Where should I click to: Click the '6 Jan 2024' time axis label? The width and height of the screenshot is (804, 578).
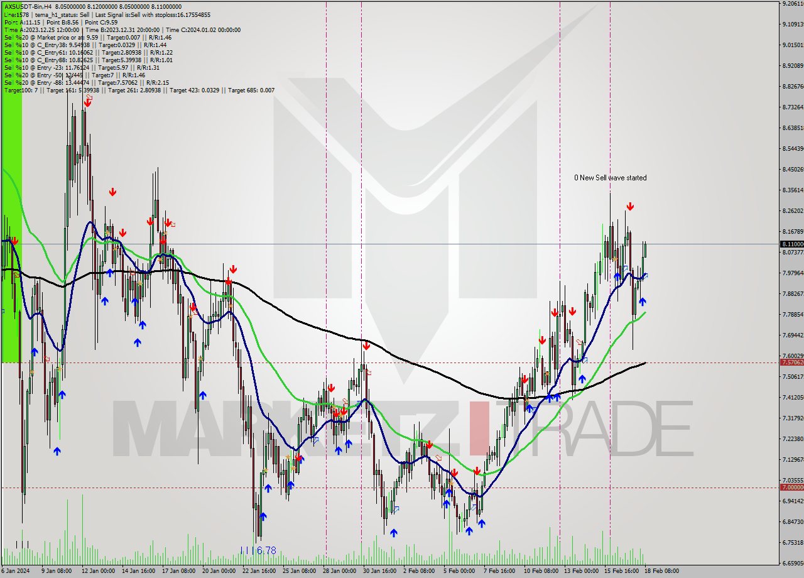pyautogui.click(x=16, y=571)
